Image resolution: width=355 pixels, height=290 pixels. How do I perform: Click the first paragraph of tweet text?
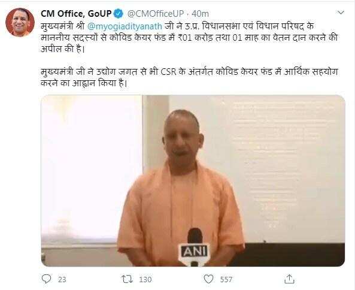(189, 37)
